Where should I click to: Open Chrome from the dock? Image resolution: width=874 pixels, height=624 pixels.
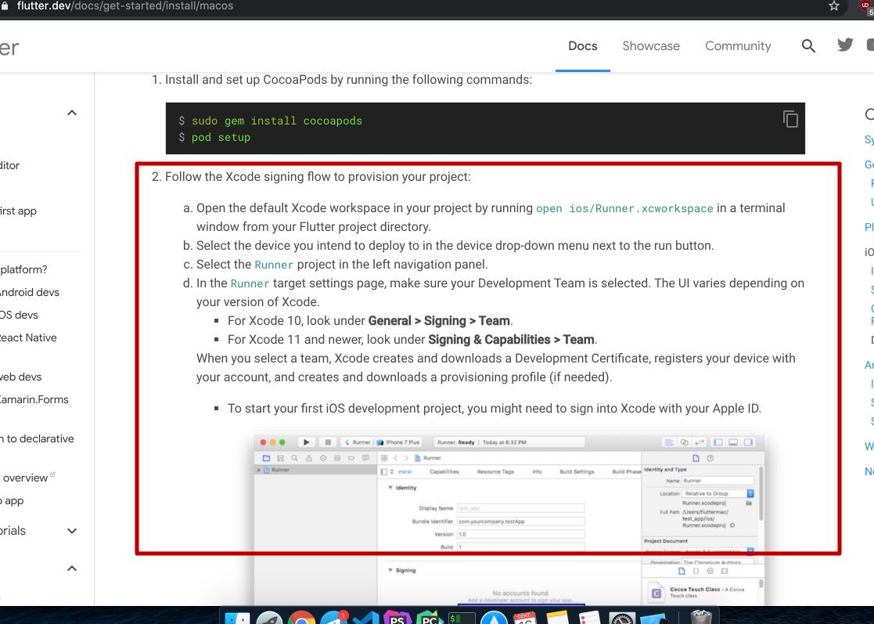click(301, 617)
